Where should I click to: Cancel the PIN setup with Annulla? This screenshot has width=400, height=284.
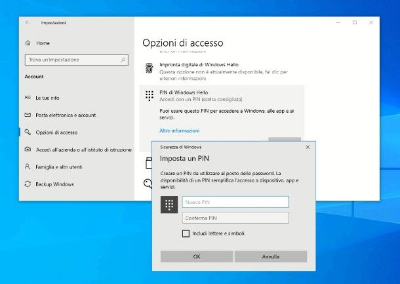pos(271,256)
